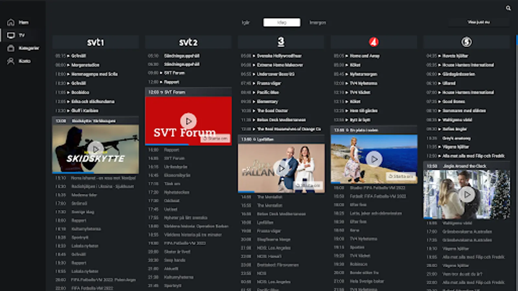This screenshot has height=291, width=518.
Task: Open the search magnifier icon
Action: 508,8
